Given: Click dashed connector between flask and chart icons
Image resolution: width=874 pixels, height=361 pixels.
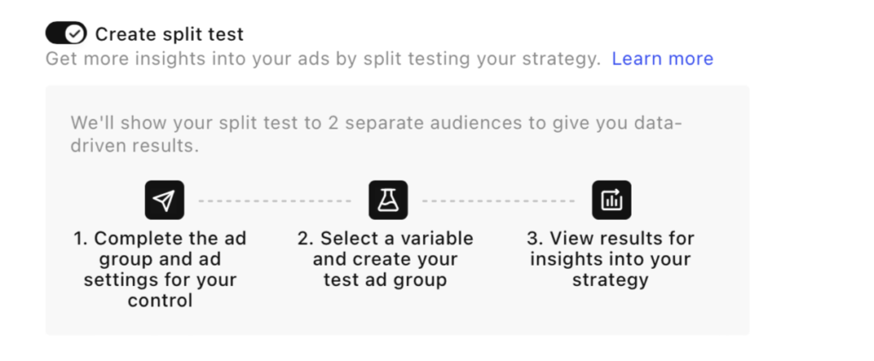Looking at the screenshot, I should coord(498,201).
